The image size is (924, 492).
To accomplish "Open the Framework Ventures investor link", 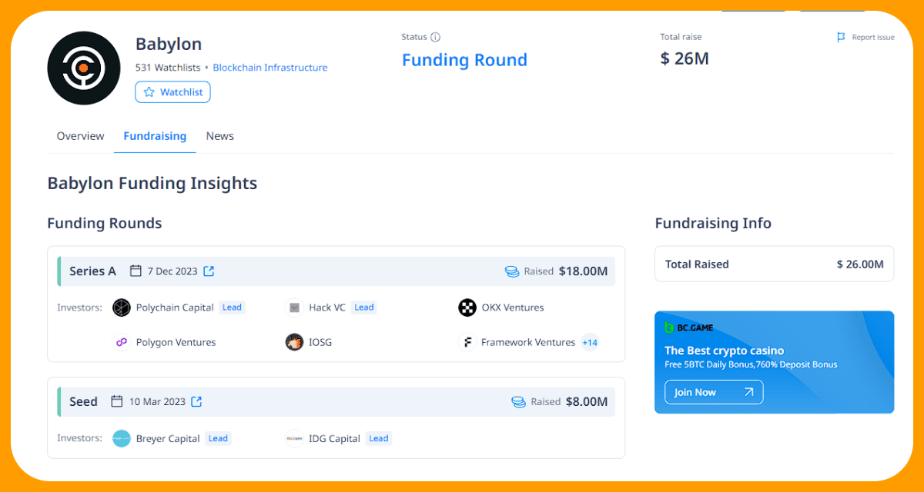I will (x=528, y=342).
